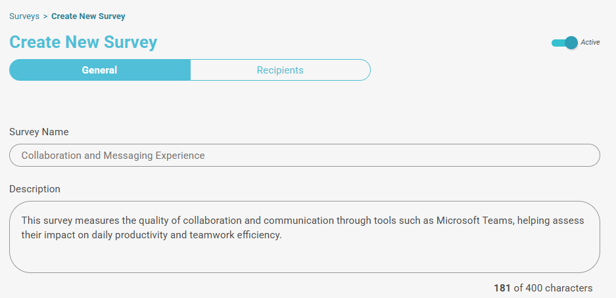Click the word 'Experience' in Survey Name
This screenshot has width=616, height=298.
180,156
